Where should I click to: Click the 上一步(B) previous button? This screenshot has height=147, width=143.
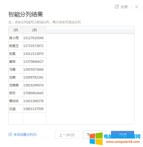tap(67, 135)
